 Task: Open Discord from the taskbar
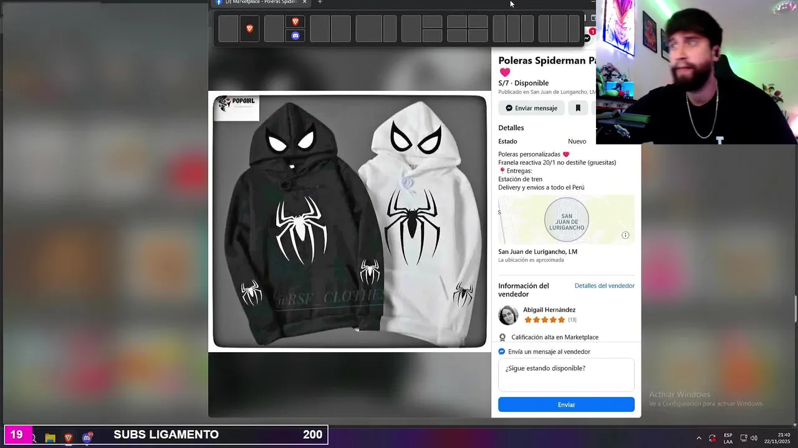(x=87, y=438)
